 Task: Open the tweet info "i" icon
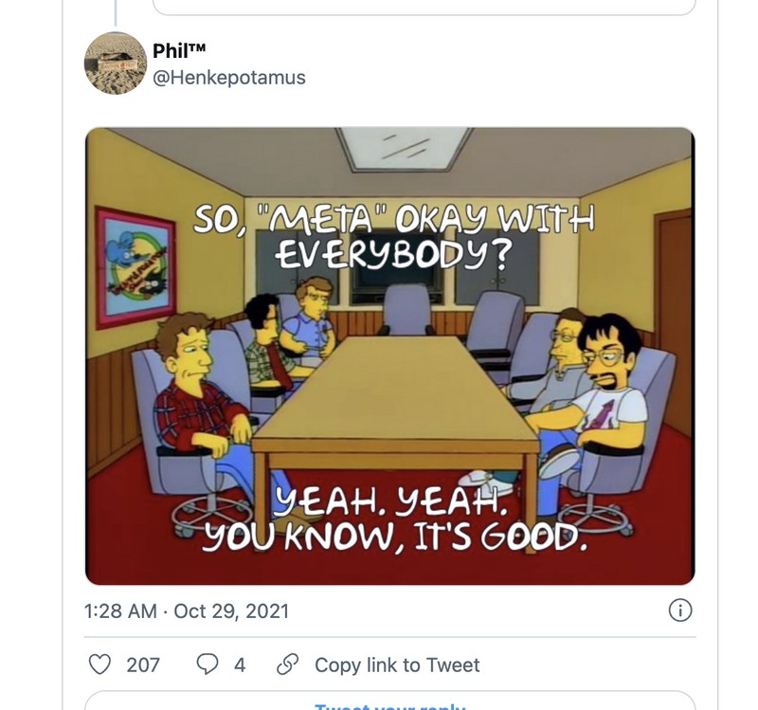click(x=680, y=612)
